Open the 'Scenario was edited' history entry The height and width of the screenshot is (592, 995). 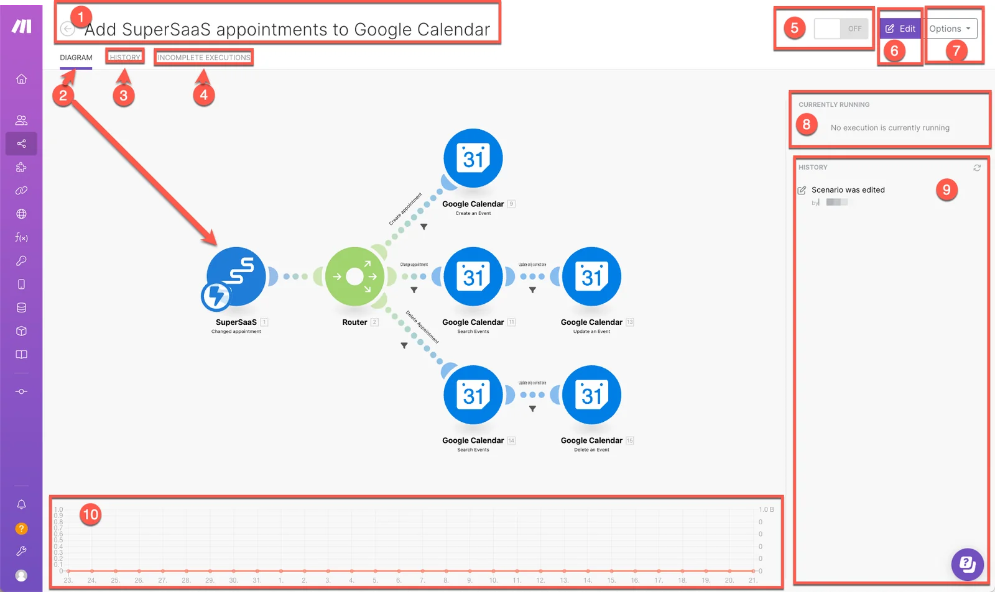[848, 190]
